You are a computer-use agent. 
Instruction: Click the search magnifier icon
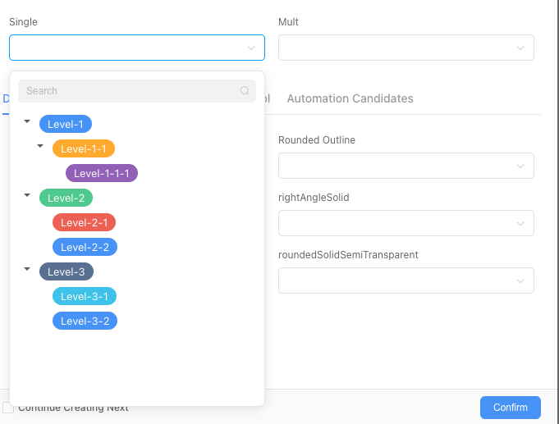[x=245, y=91]
